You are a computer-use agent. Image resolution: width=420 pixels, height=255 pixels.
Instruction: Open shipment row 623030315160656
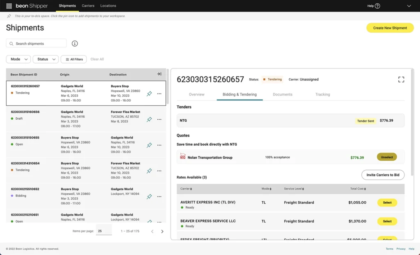coord(86,119)
